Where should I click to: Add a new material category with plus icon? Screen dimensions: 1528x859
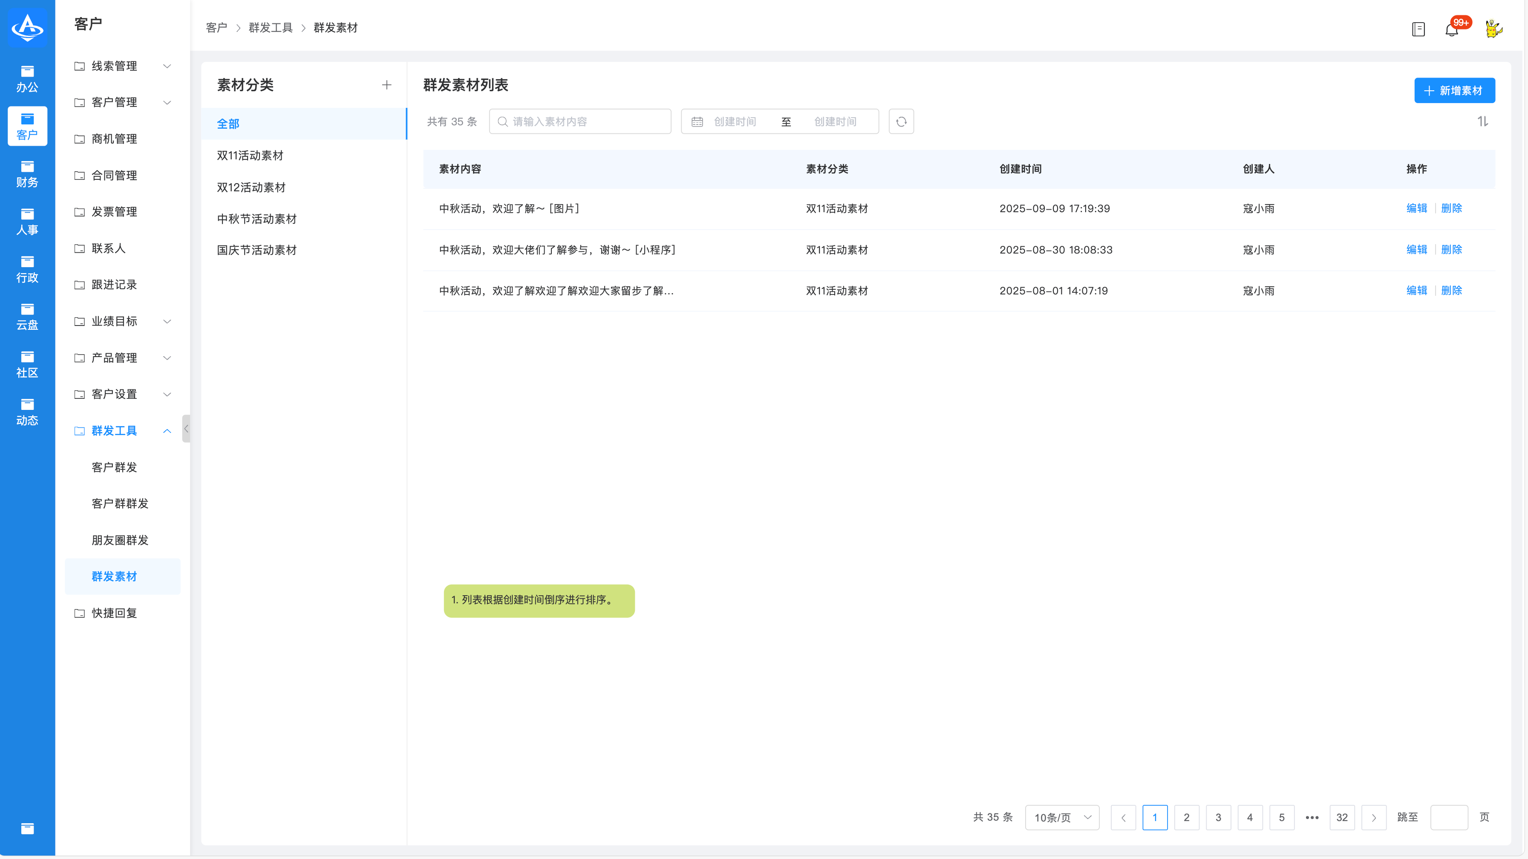pyautogui.click(x=387, y=85)
